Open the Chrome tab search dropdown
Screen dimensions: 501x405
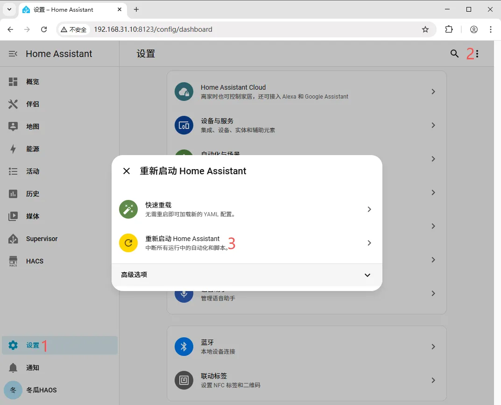pyautogui.click(x=9, y=9)
